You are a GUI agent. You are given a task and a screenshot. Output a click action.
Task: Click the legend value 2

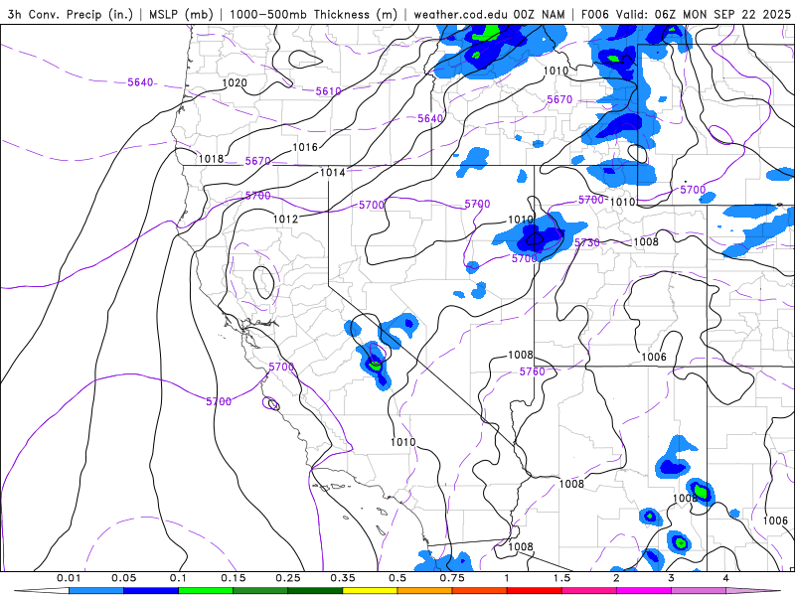point(616,578)
